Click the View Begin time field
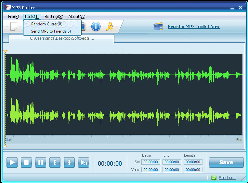The image size is (248, 183). click(151, 170)
